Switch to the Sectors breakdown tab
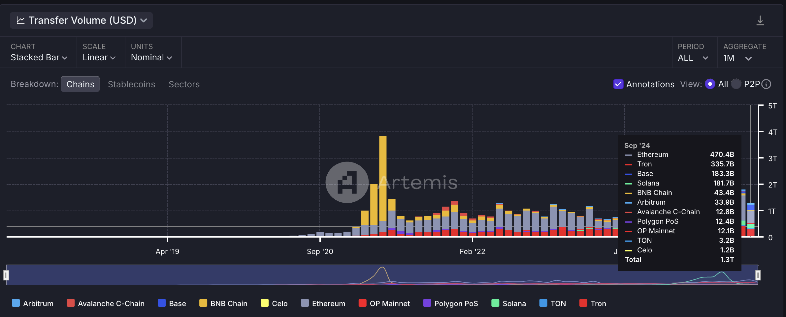786x317 pixels. pos(184,84)
